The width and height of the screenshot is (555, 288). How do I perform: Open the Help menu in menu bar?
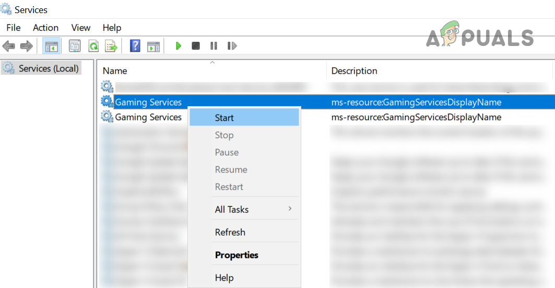(112, 28)
